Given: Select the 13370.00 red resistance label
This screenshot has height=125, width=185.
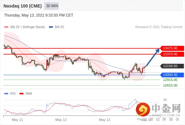Looking at the screenshot, I should (172, 54).
